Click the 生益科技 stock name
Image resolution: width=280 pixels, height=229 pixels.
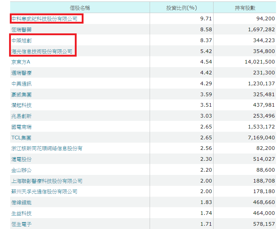21,213
